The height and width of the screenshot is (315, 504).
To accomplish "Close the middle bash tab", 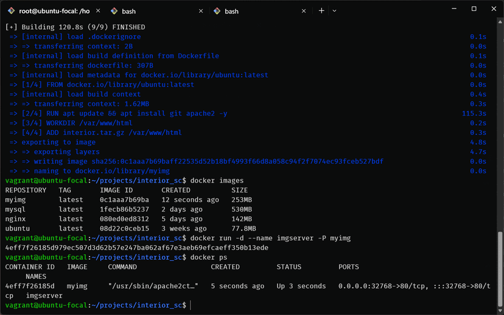I will (202, 11).
